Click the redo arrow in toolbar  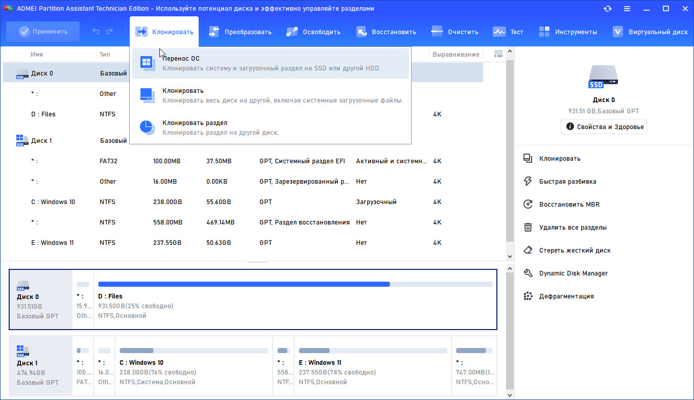pos(109,32)
